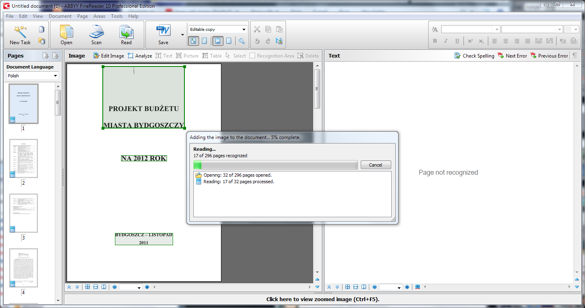585x308 pixels.
Task: Open the Editable copy layout dropdown
Action: point(218,29)
